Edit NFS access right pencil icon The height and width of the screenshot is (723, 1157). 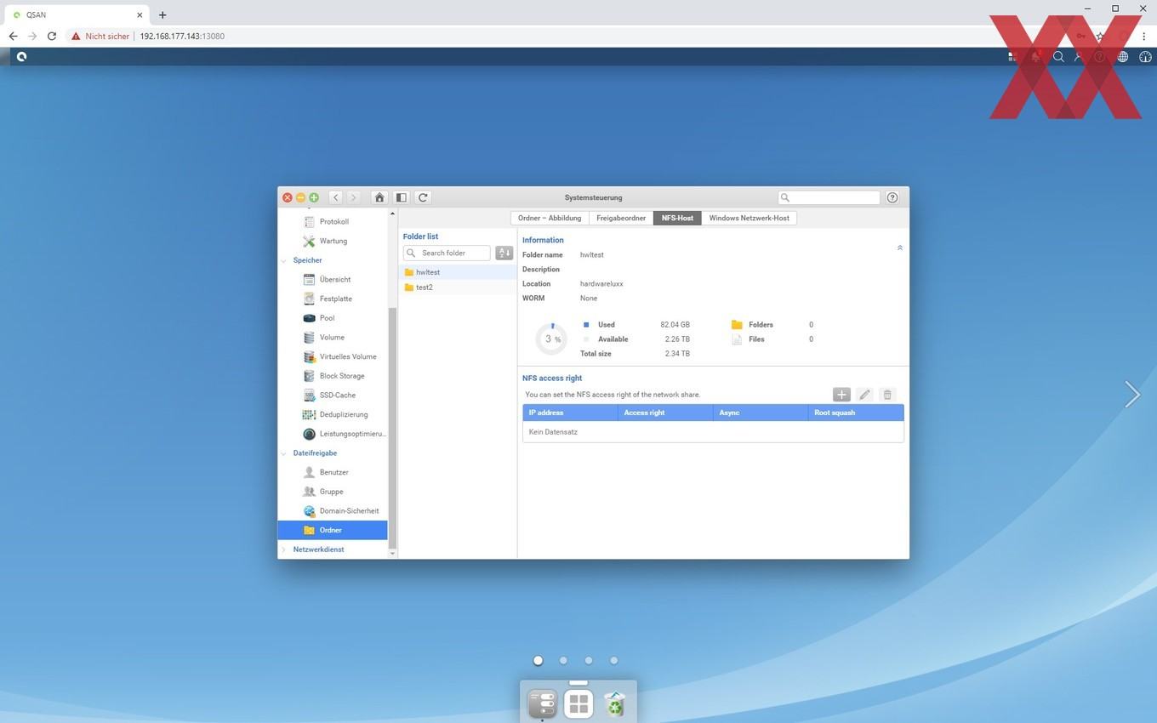864,395
